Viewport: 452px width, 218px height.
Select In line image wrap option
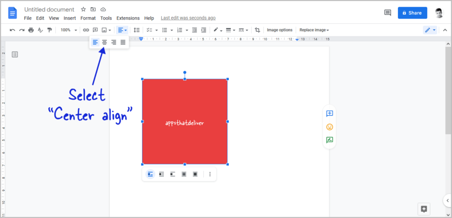pos(150,174)
